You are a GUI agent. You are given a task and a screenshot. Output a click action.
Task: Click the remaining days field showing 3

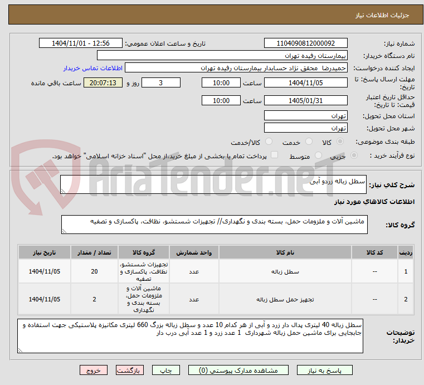pyautogui.click(x=161, y=82)
